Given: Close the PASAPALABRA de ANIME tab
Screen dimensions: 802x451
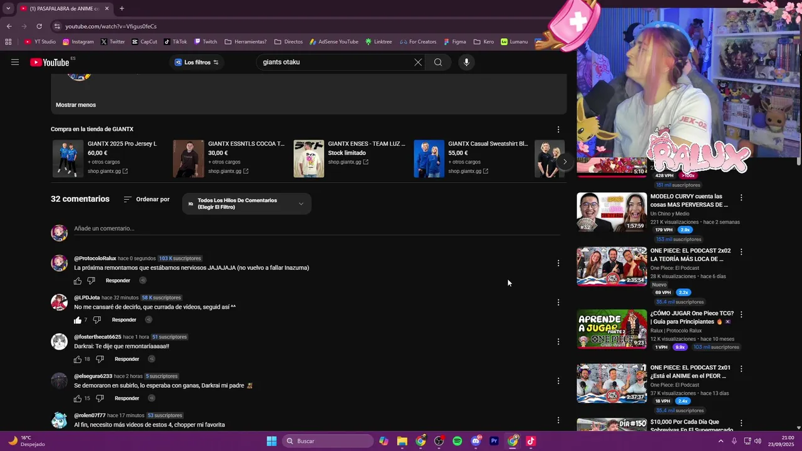Looking at the screenshot, I should [x=107, y=9].
